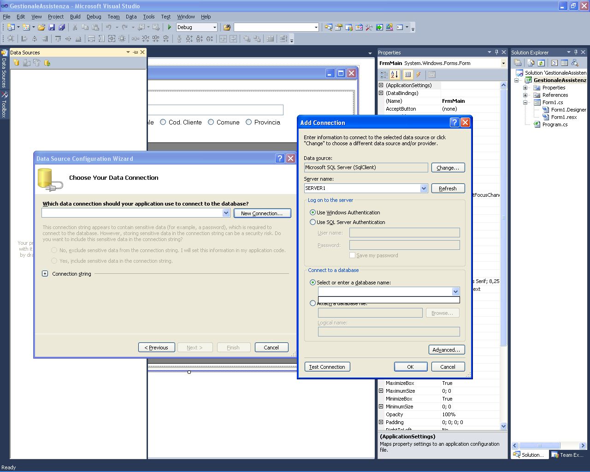Click the Previous button in wizard
The height and width of the screenshot is (472, 590).
(x=157, y=348)
